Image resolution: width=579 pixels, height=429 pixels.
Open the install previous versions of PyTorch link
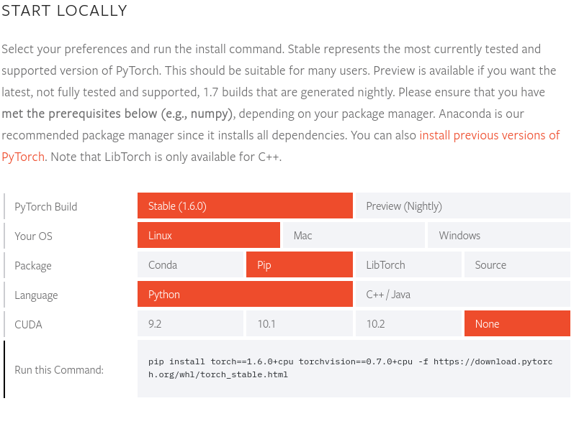tap(489, 135)
